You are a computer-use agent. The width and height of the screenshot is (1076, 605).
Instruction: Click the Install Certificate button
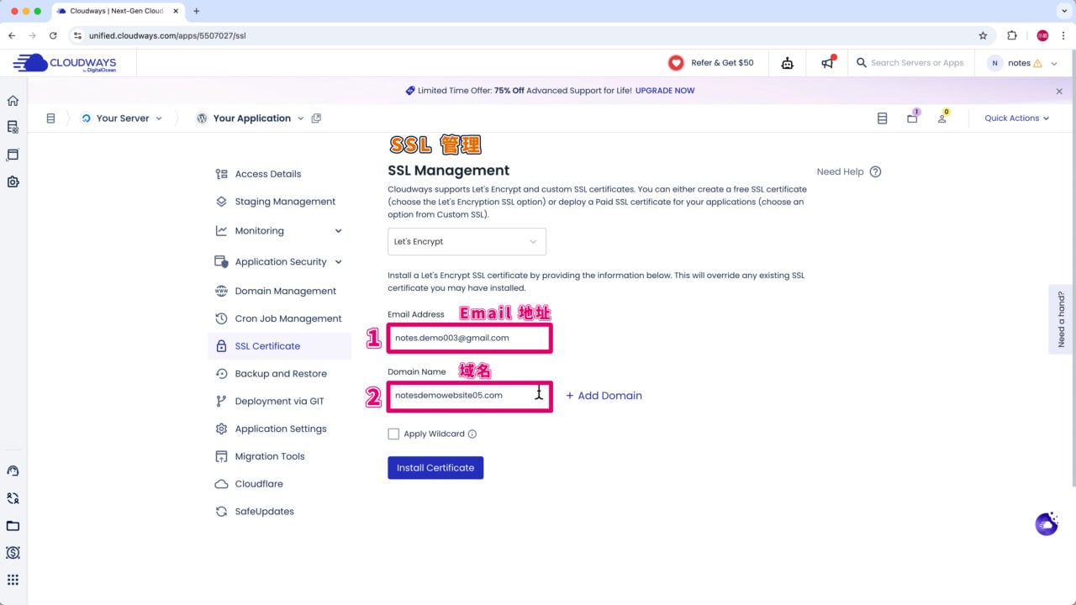[435, 468]
